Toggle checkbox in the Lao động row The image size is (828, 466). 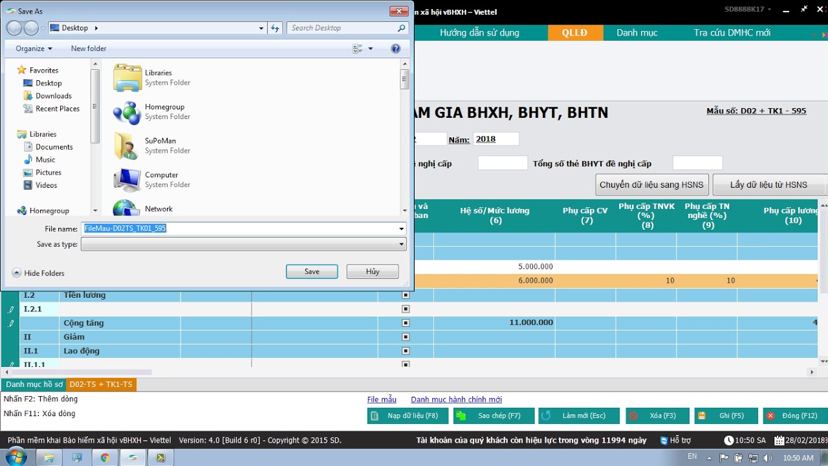(x=406, y=351)
